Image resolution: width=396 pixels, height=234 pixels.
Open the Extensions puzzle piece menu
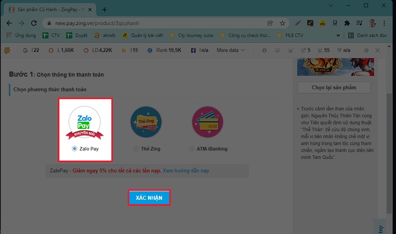pyautogui.click(x=347, y=23)
